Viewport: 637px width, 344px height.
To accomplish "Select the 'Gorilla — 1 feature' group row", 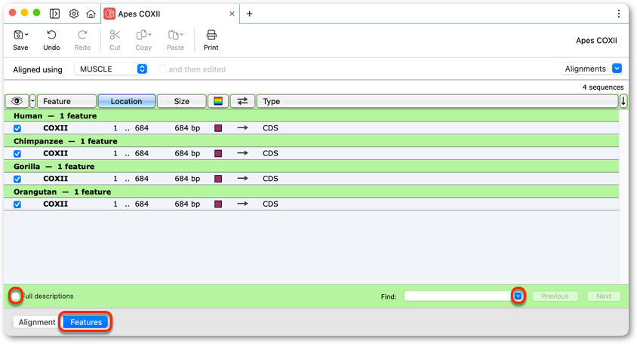I will (311, 167).
